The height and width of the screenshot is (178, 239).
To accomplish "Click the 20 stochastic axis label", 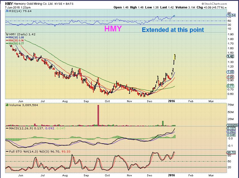I will [229, 167].
